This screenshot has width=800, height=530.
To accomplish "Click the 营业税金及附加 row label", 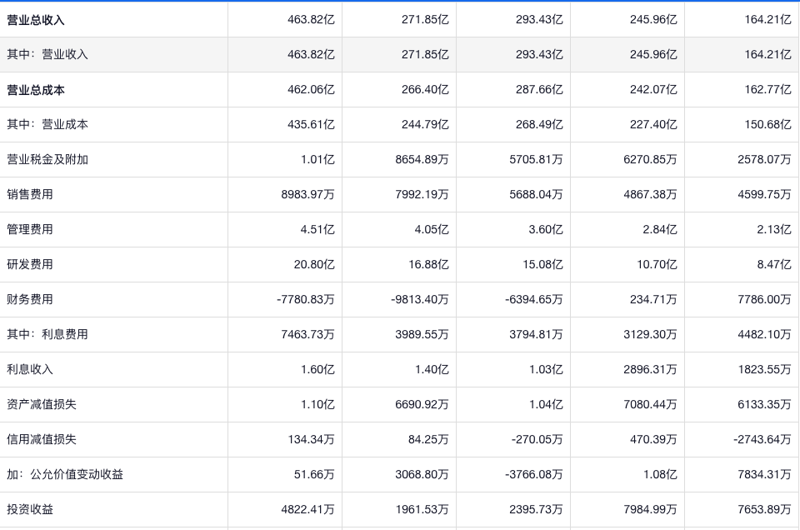I will (47, 159).
